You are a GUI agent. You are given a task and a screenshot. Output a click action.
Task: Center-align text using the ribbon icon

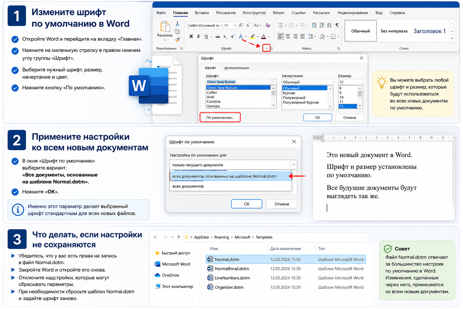click(x=288, y=37)
